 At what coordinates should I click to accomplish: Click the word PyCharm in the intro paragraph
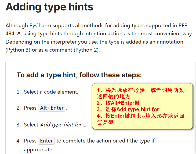40,26
